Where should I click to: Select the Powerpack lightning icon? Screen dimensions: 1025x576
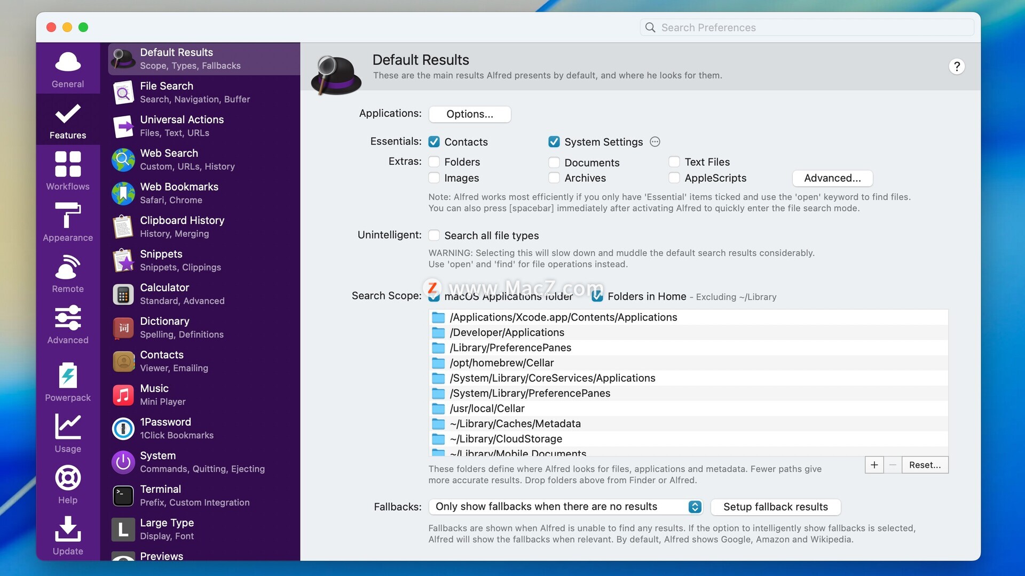point(68,375)
